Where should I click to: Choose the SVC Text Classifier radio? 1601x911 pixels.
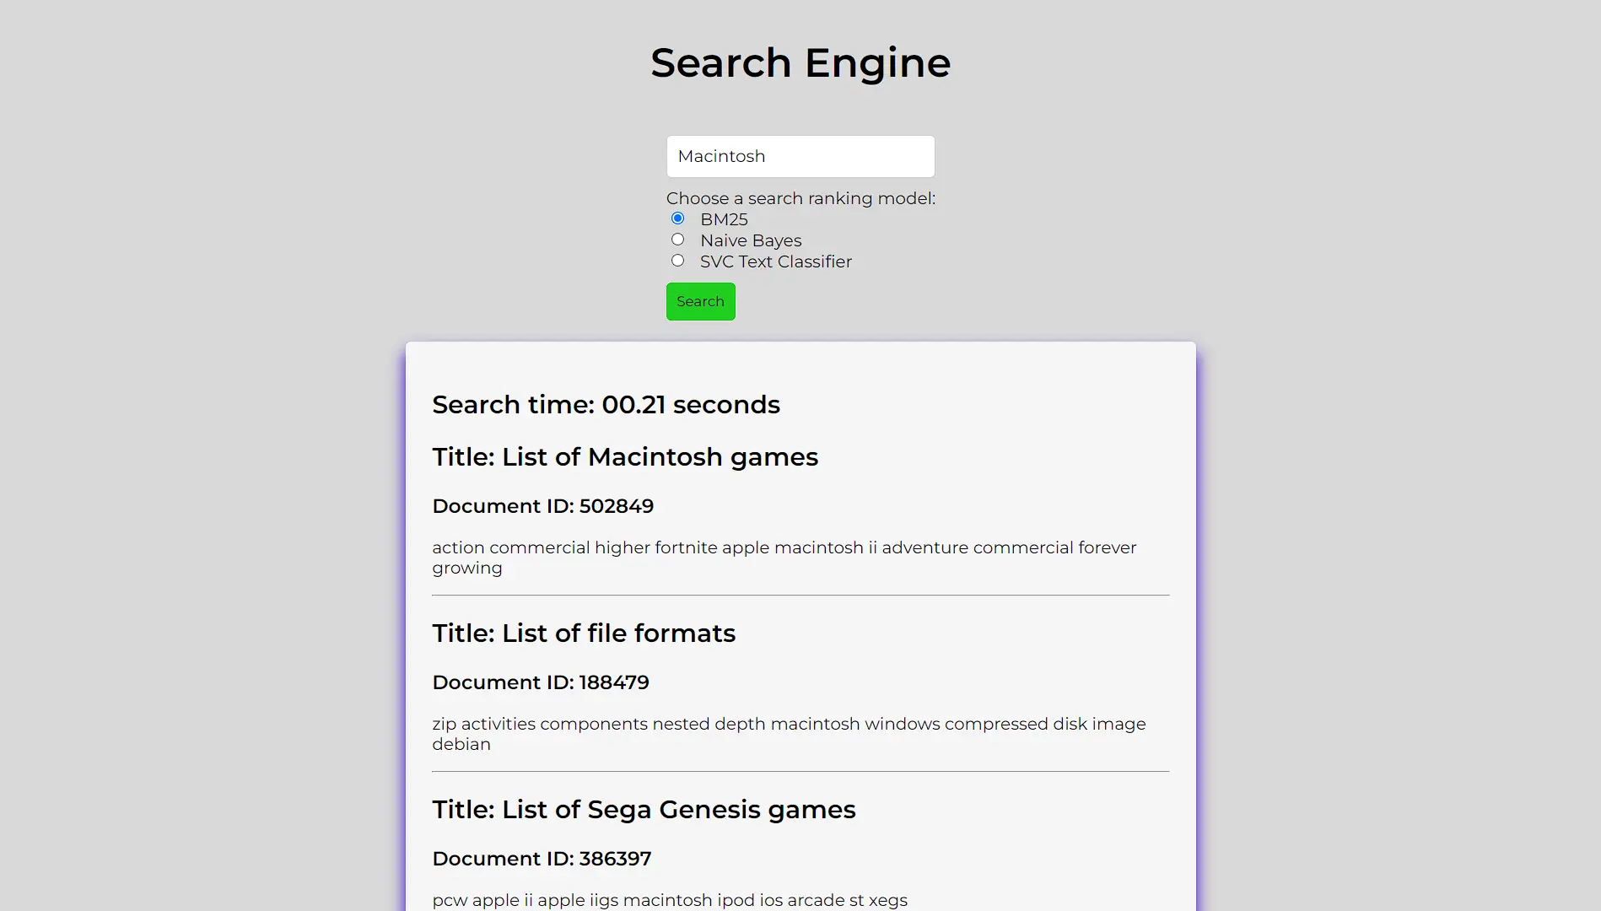click(x=677, y=261)
